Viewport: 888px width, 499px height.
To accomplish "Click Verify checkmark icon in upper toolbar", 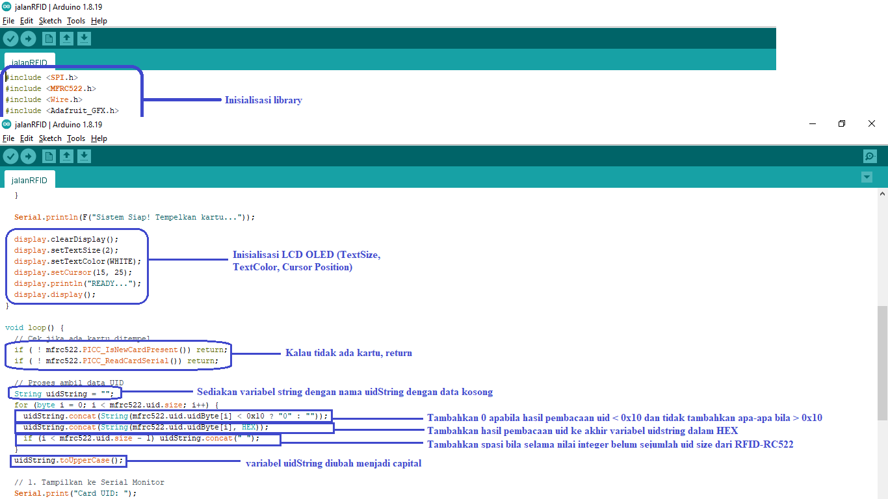I will click(10, 39).
